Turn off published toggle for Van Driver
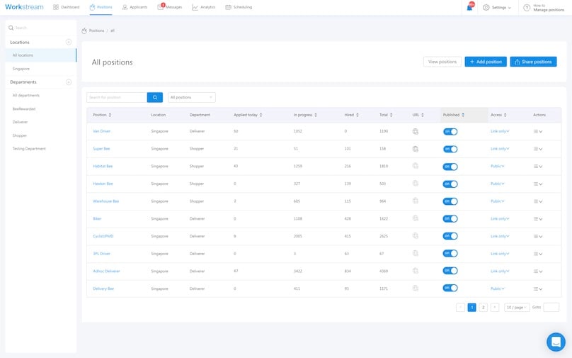Viewport: 572px width, 358px height. pos(450,131)
